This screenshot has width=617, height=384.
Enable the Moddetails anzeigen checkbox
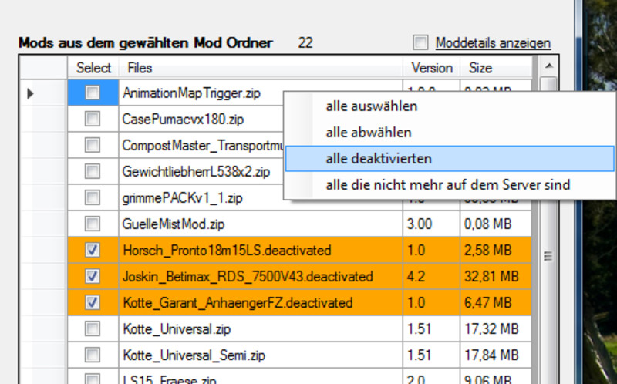420,42
